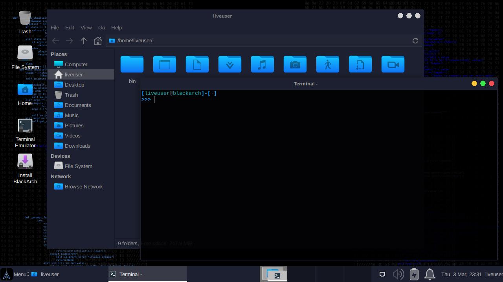Image resolution: width=503 pixels, height=282 pixels.
Task: Select File System under Devices
Action: 81,166
